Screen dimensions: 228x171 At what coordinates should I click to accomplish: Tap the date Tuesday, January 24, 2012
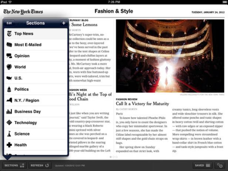(208, 12)
